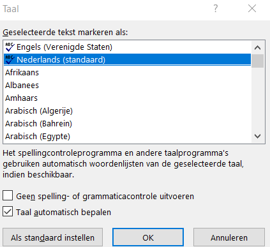270x247 pixels.
Task: Click the ABC spellcheck icon beside Engels
Action: 10,47
